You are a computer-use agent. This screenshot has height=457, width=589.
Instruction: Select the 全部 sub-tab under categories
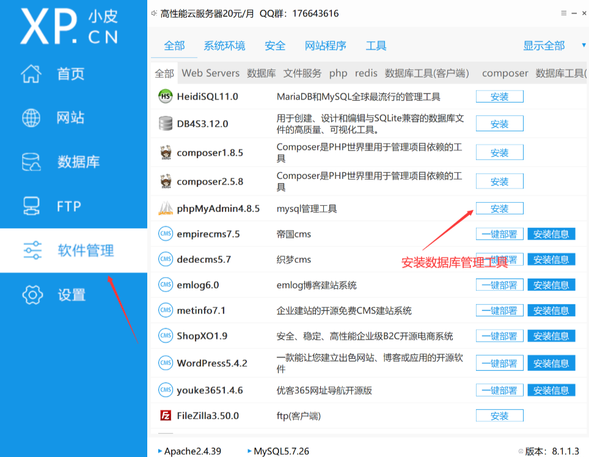164,73
